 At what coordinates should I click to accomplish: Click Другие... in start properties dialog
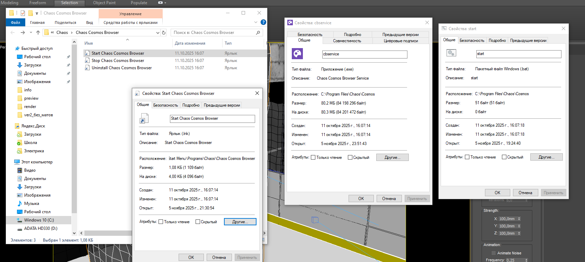click(547, 157)
